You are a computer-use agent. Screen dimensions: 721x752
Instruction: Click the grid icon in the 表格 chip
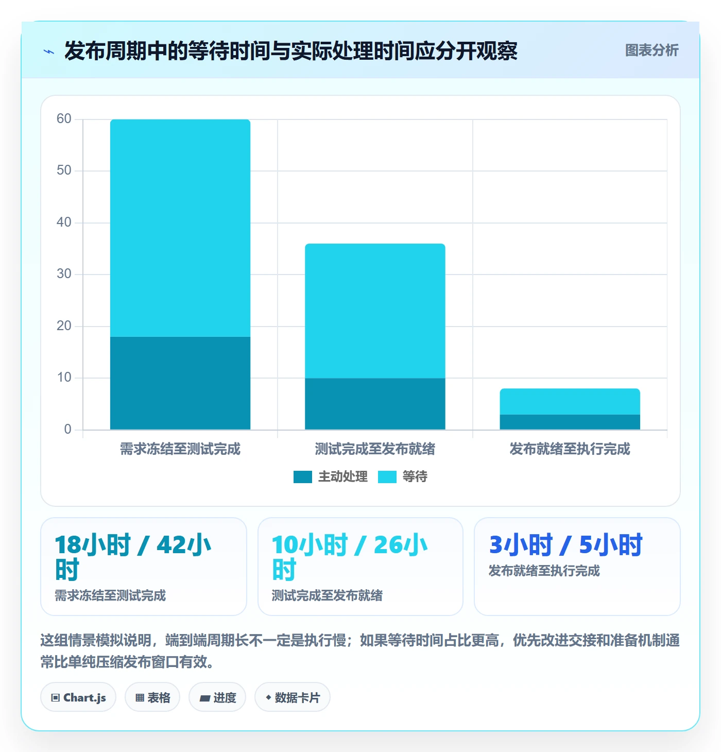coord(140,698)
